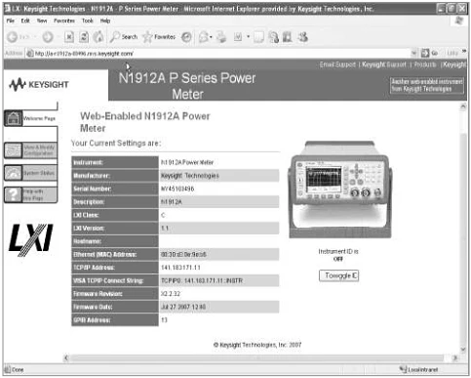Print the page with the printer icon

[221, 37]
